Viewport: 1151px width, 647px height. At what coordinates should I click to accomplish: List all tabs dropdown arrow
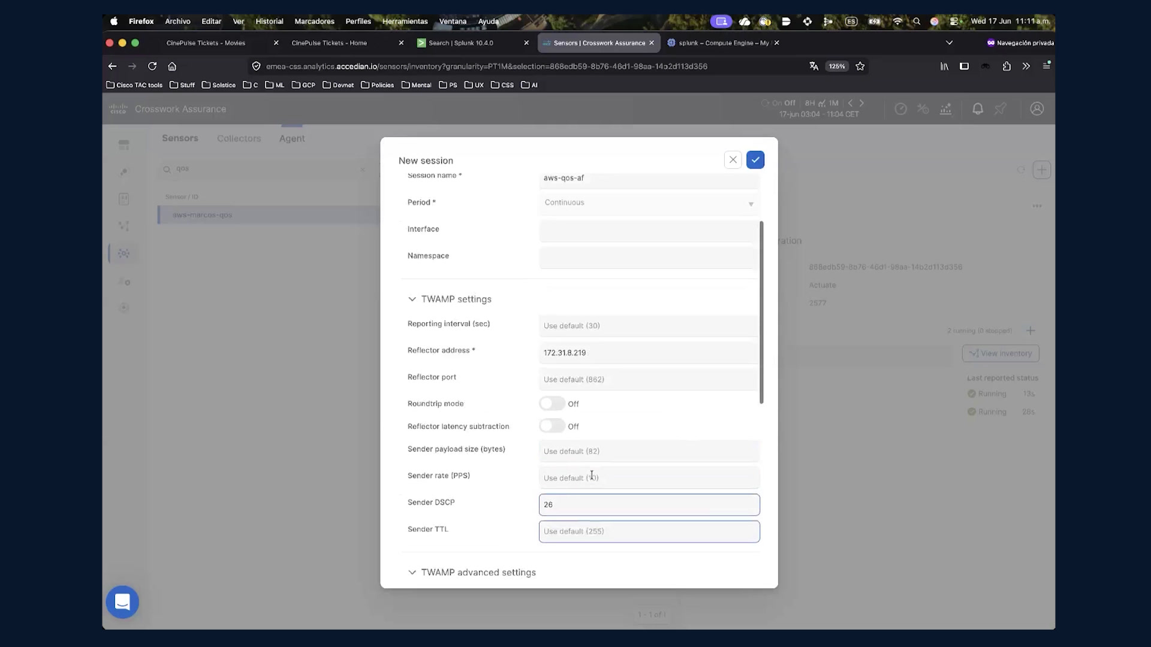(x=949, y=43)
